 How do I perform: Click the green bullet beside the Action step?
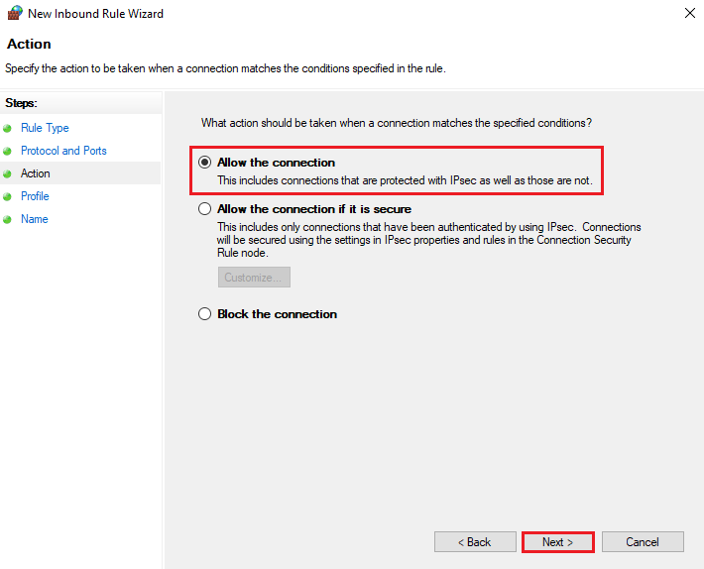(x=8, y=174)
